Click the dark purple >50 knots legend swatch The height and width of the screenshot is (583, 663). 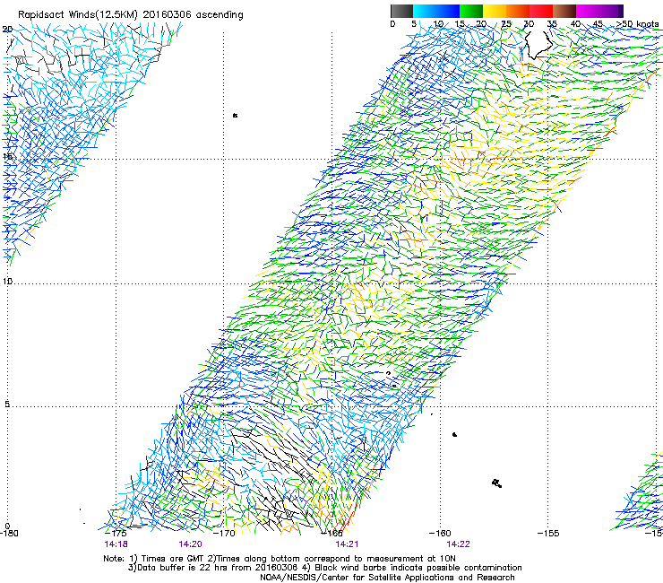(x=622, y=11)
